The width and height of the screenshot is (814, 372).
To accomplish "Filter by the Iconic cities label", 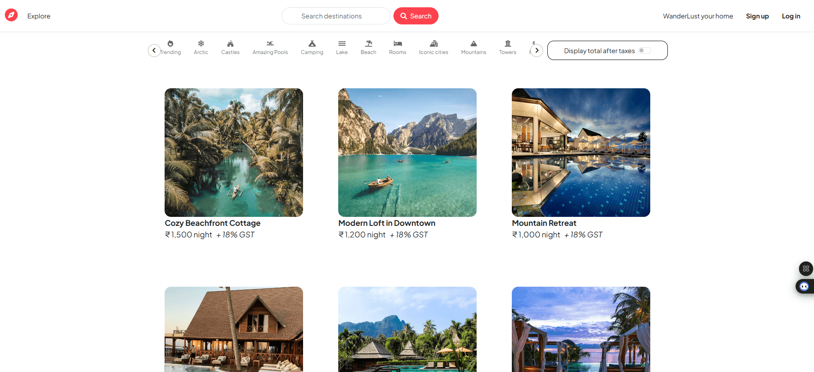I will (434, 52).
